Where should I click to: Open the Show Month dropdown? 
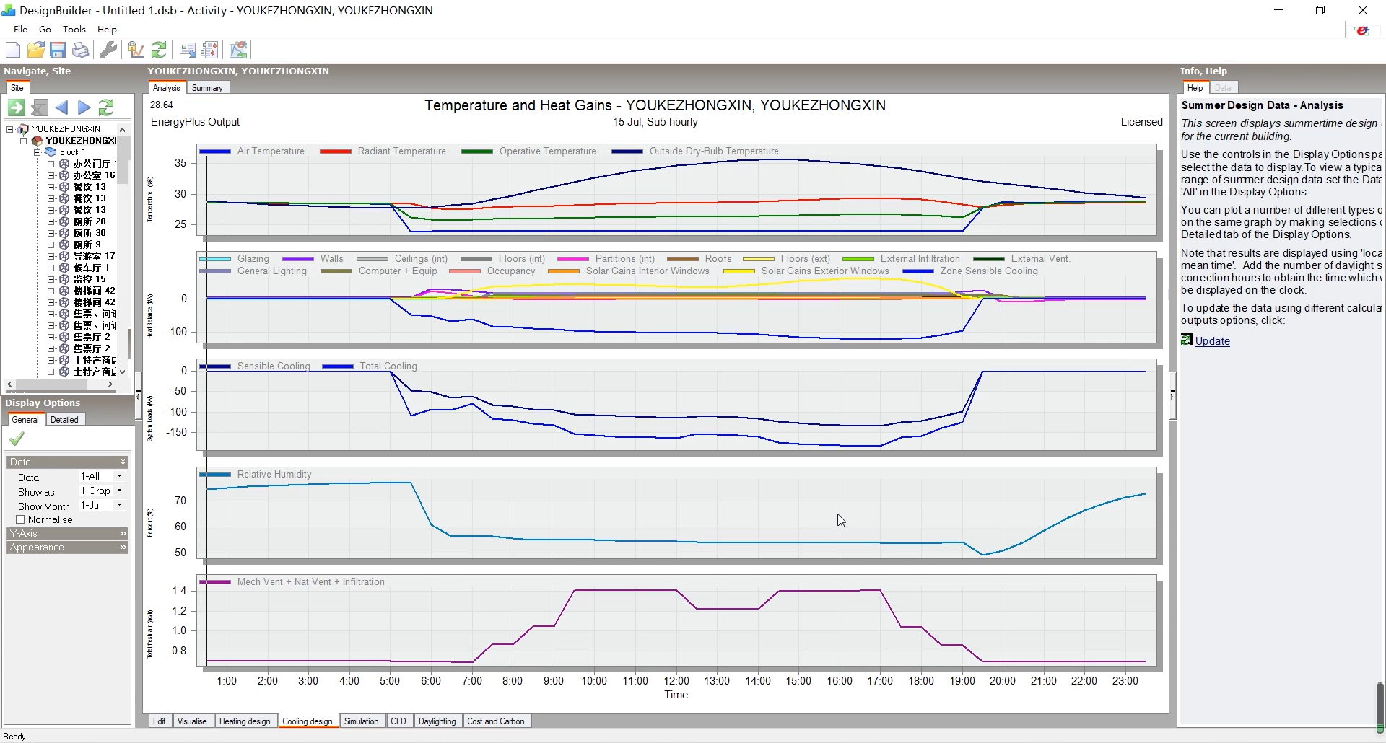(102, 506)
